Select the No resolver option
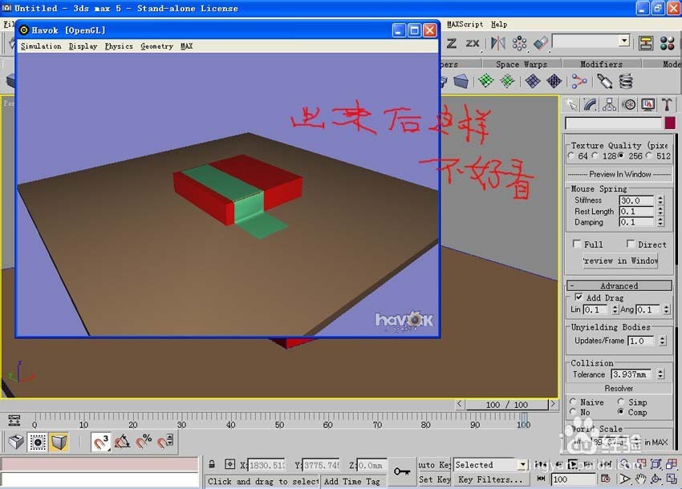The image size is (682, 489). click(573, 411)
